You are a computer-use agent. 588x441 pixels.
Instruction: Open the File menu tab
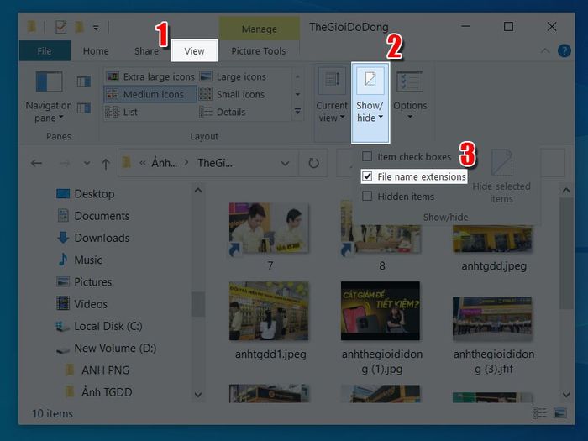(45, 51)
